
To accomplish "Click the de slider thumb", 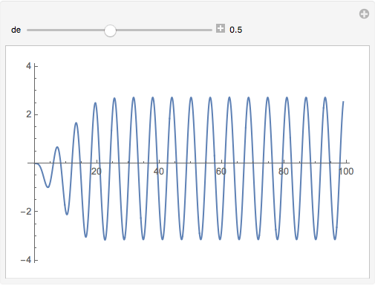I will (x=110, y=30).
